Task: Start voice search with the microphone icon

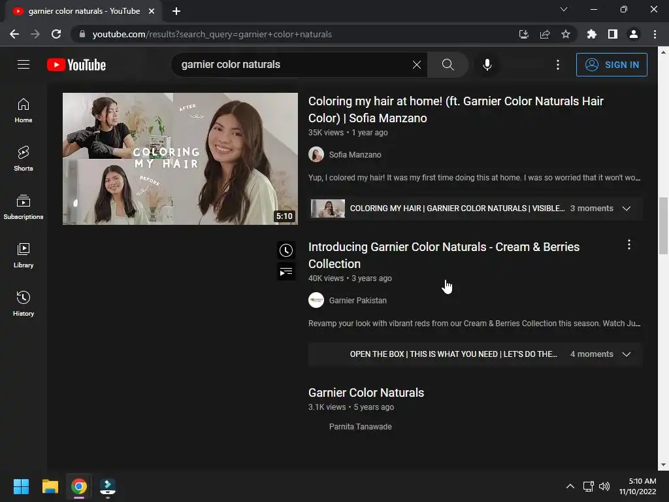Action: click(x=487, y=65)
